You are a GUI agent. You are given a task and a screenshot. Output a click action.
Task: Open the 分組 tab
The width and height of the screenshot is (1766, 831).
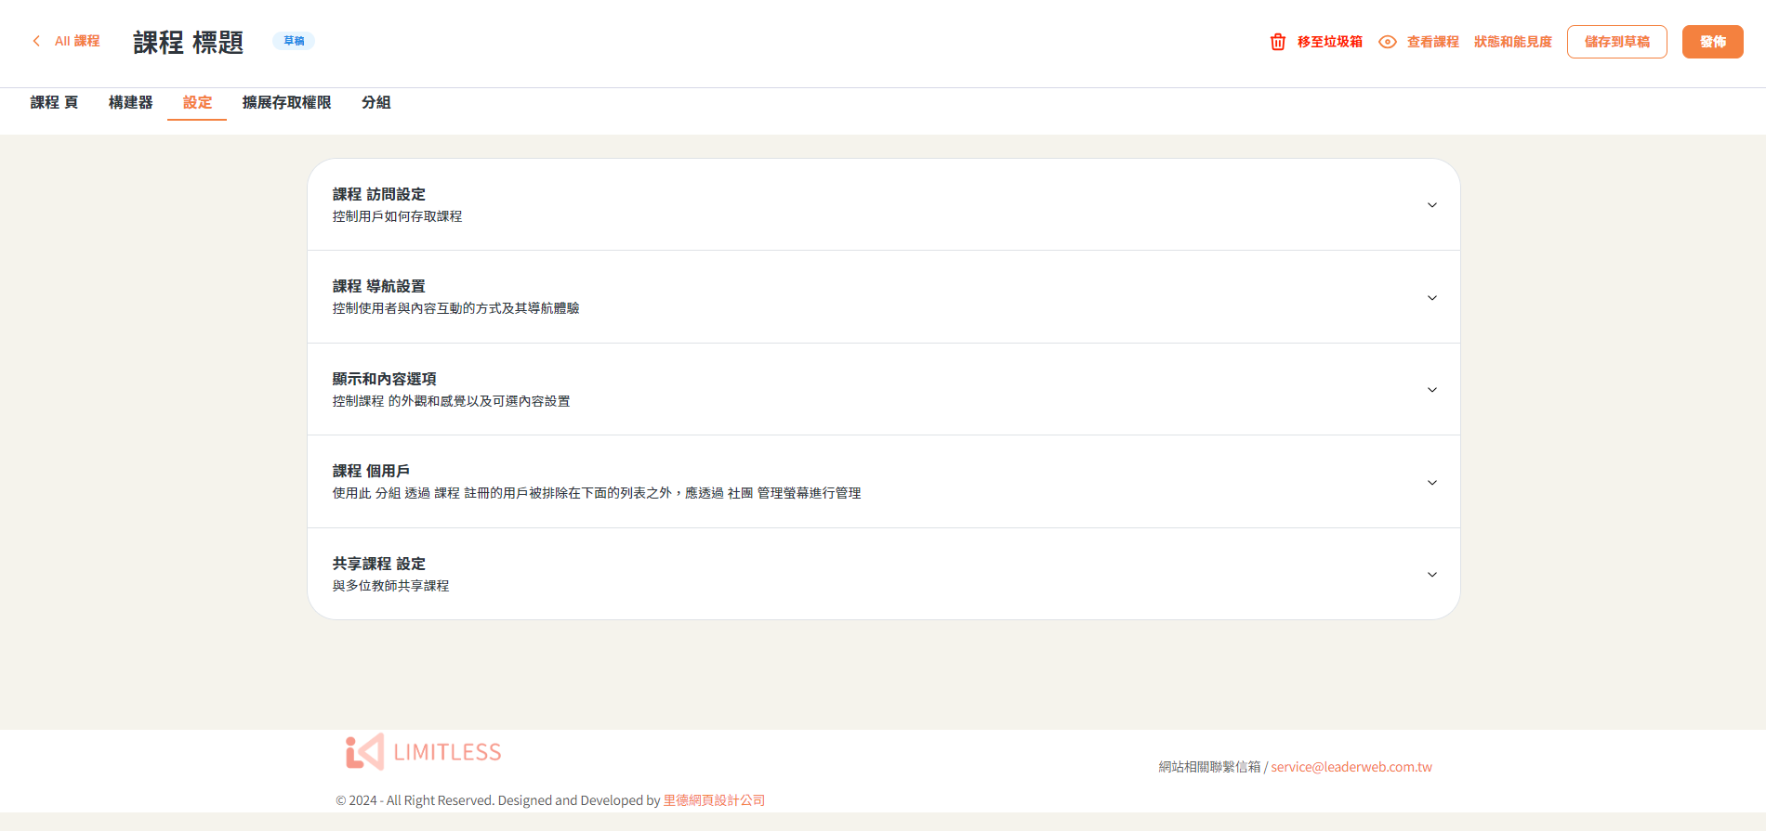point(376,103)
